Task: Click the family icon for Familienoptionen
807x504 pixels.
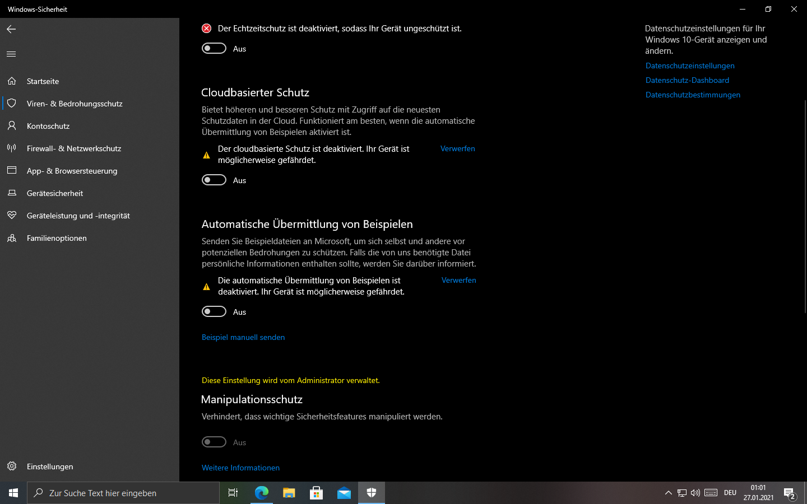Action: pos(12,238)
